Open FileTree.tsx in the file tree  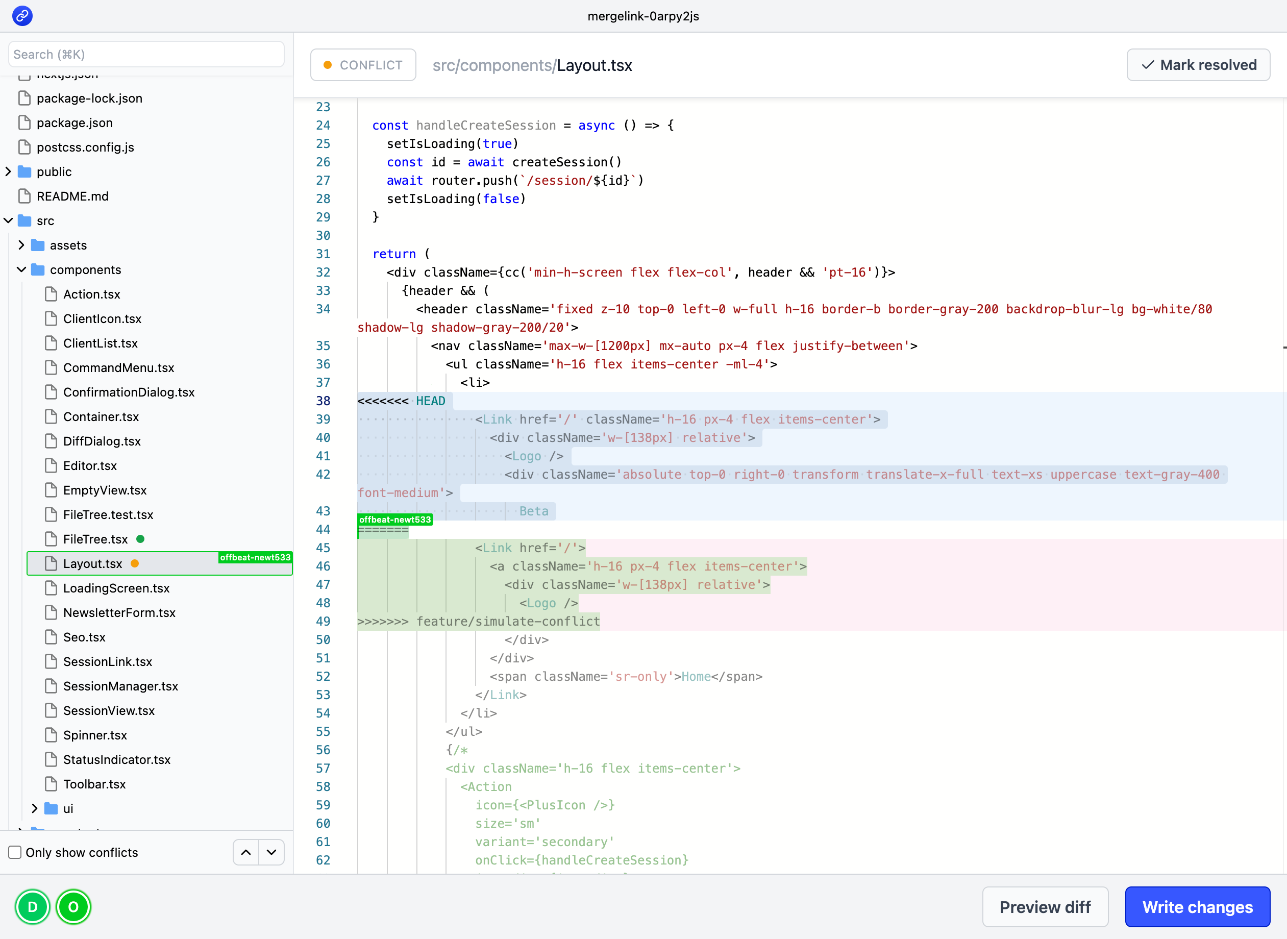pyautogui.click(x=95, y=539)
